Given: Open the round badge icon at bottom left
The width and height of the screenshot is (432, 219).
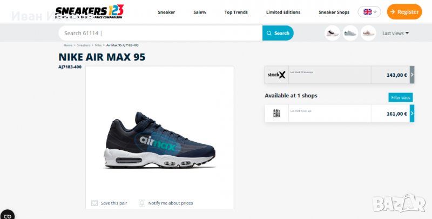Looking at the screenshot, I should [x=6, y=215].
